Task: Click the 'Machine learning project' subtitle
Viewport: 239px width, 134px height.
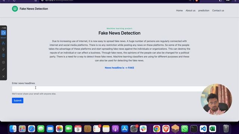Action: click(119, 28)
